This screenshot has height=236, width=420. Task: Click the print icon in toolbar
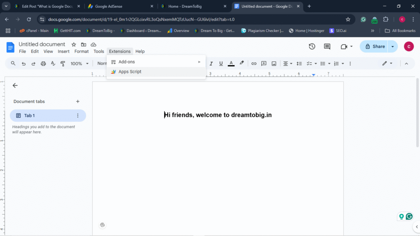pyautogui.click(x=43, y=64)
